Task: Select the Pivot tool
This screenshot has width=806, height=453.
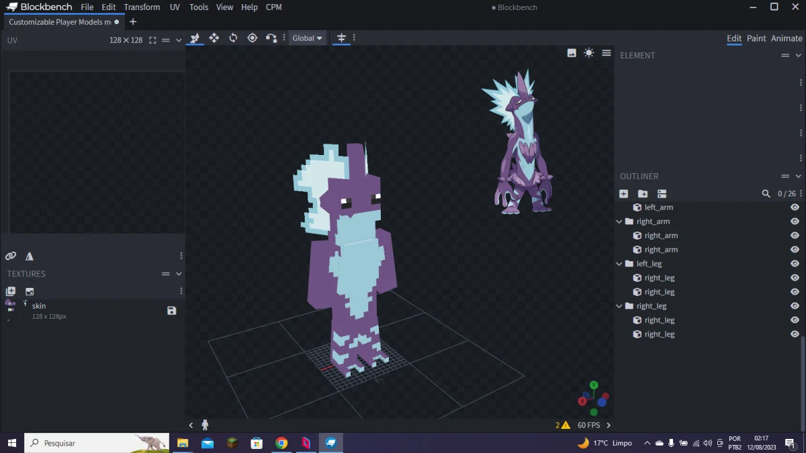Action: click(x=253, y=38)
